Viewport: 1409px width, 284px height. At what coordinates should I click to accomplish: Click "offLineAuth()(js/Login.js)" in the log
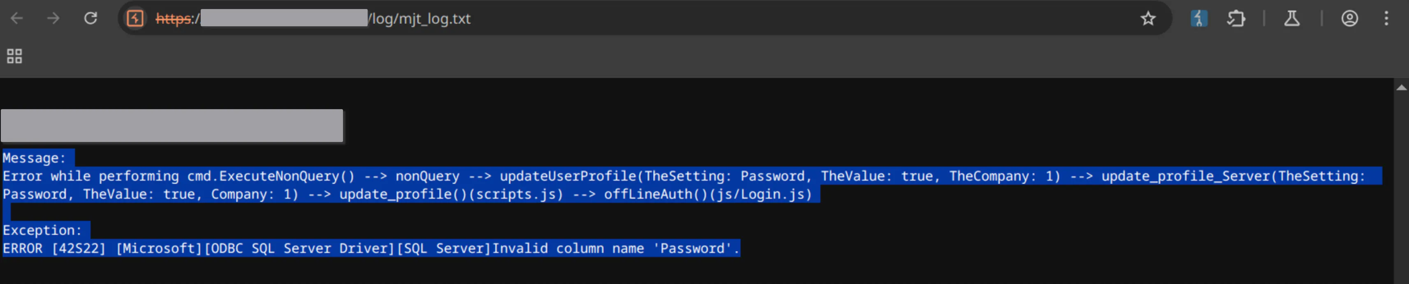pyautogui.click(x=707, y=195)
